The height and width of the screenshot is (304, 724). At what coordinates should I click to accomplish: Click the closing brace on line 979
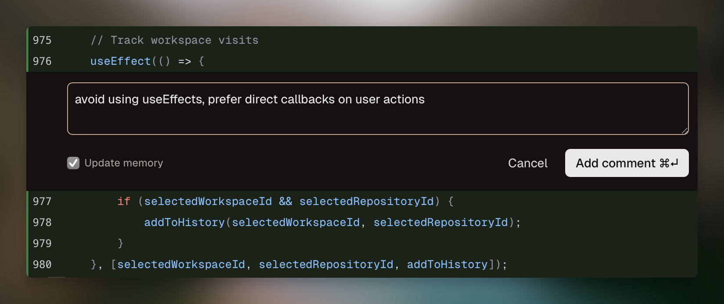(x=121, y=244)
